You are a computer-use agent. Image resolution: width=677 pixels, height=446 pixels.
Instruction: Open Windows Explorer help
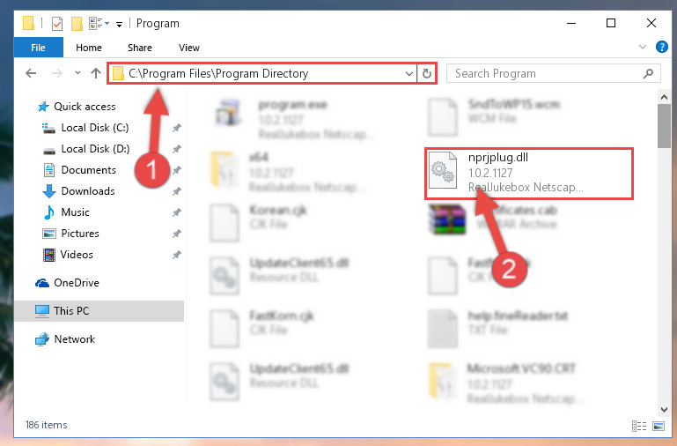[x=661, y=47]
